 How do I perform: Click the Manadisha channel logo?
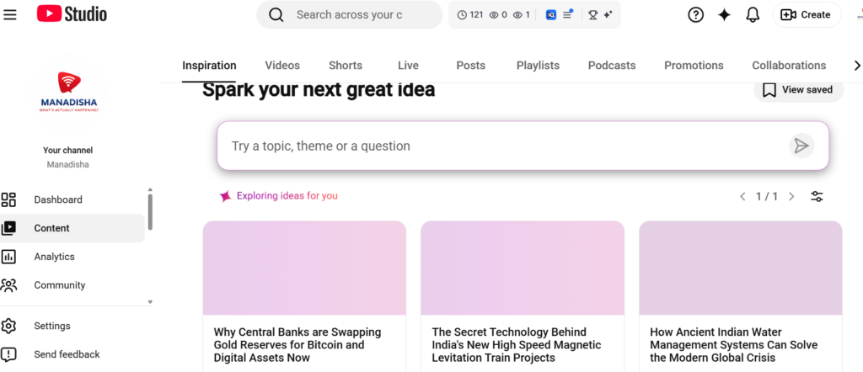click(x=69, y=93)
